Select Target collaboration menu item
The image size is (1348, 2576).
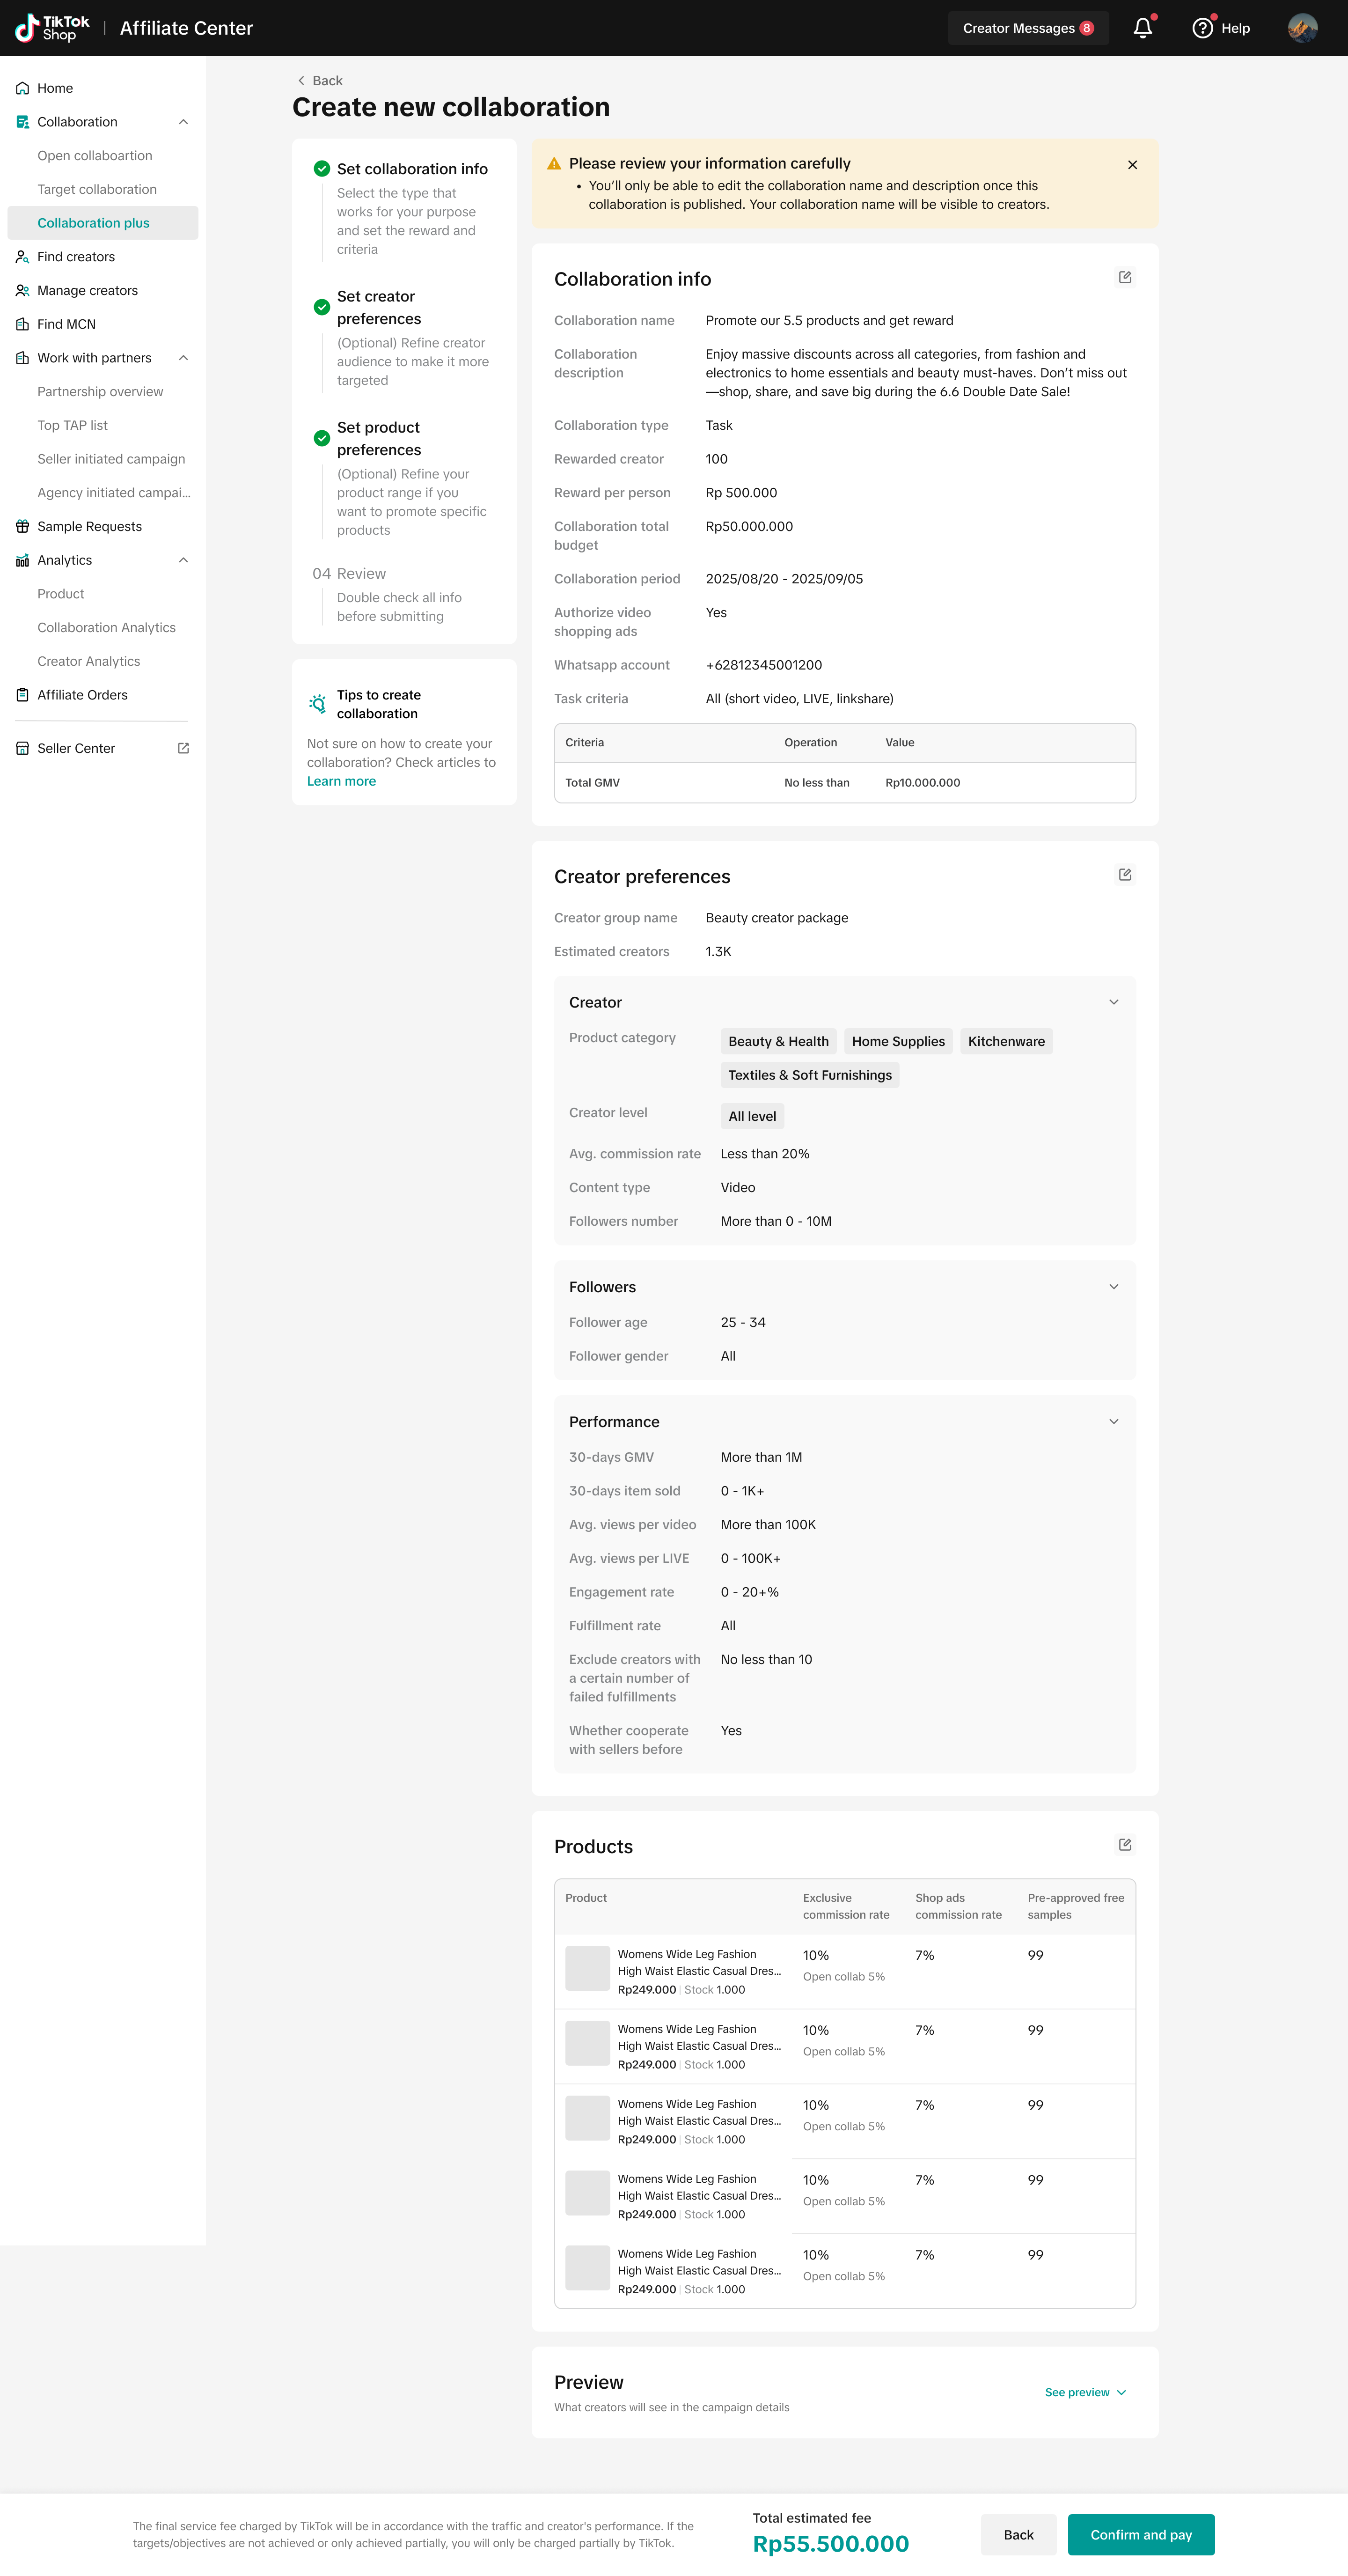[x=97, y=189]
